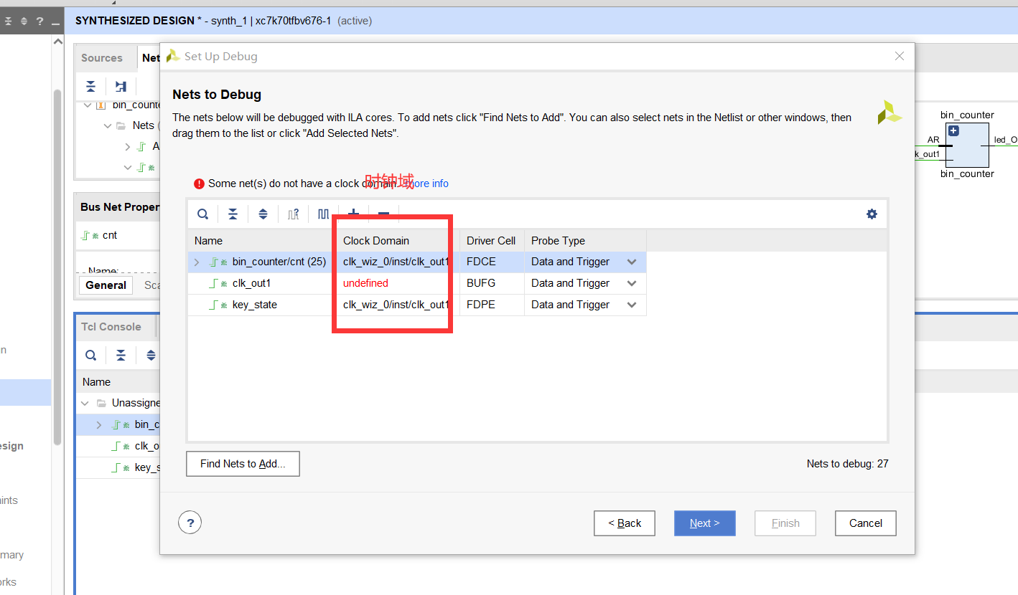Collapse all nets in the debug dialog toolbar
This screenshot has height=595, width=1018.
(x=233, y=214)
